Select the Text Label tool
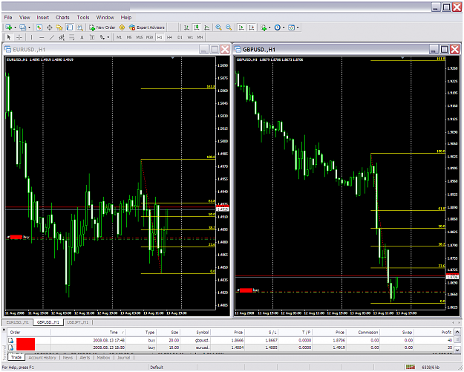The image size is (464, 372). point(92,37)
